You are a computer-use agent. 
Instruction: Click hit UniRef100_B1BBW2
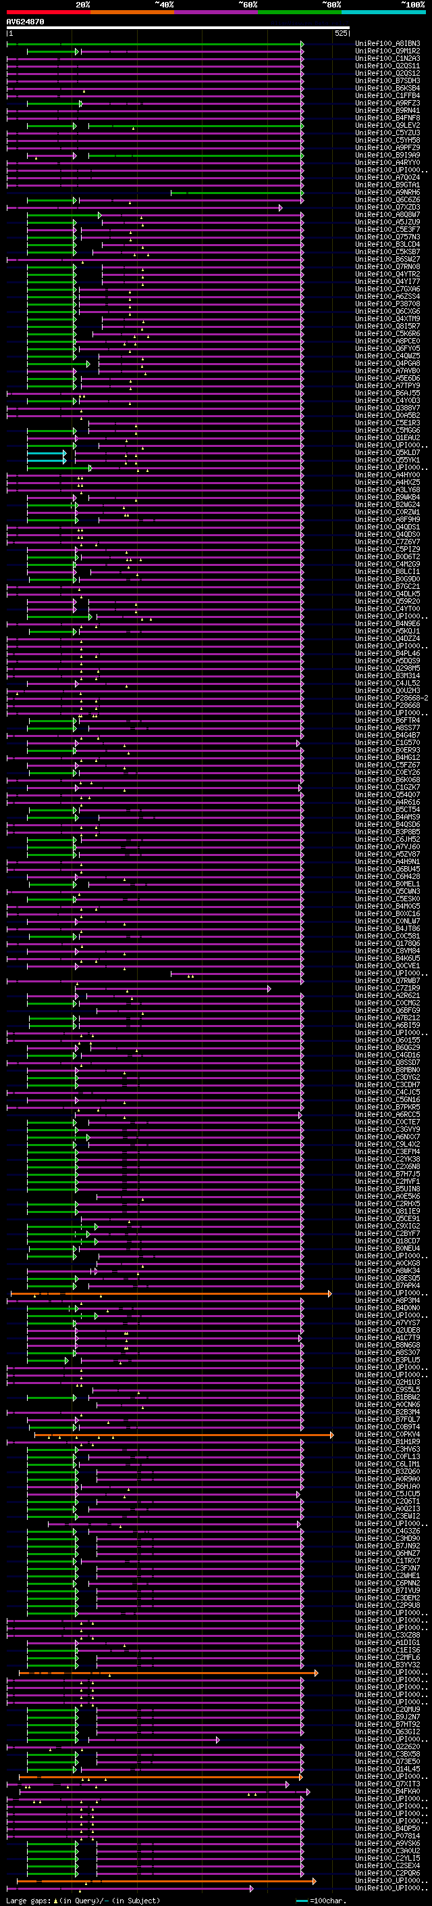[x=387, y=1397]
